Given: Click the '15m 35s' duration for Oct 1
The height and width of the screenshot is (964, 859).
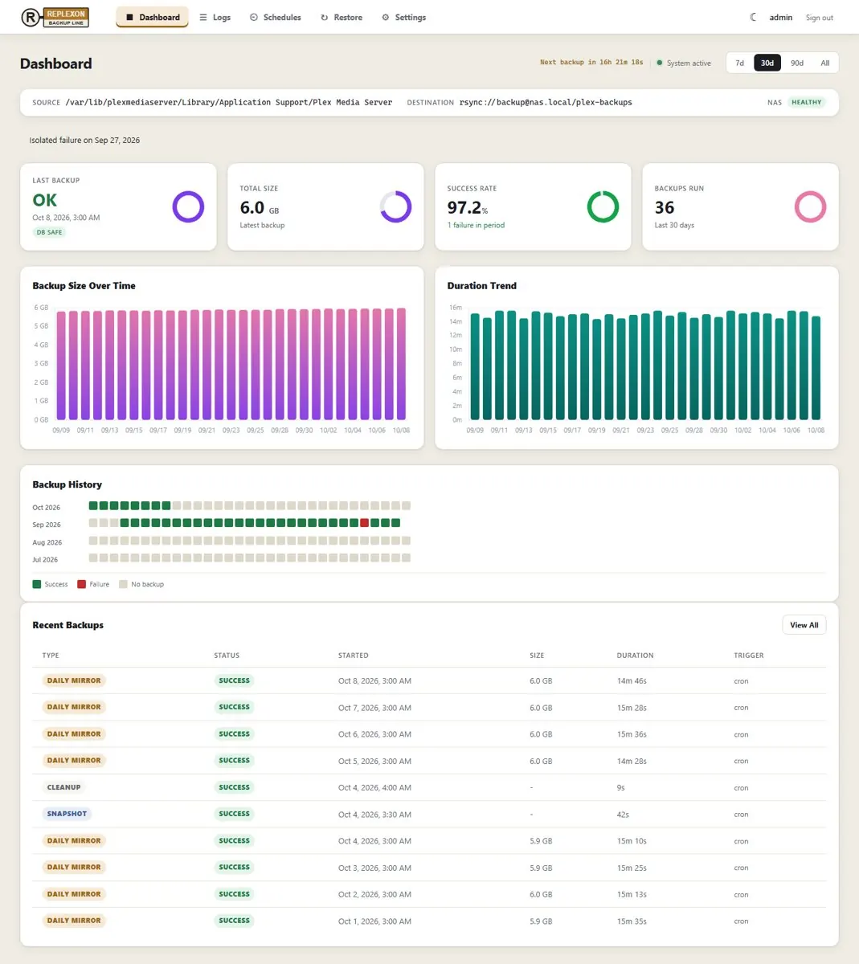Looking at the screenshot, I should 632,921.
